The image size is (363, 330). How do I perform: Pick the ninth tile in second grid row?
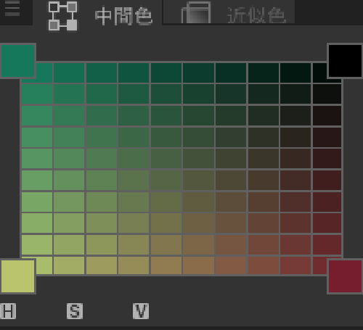pos(295,94)
